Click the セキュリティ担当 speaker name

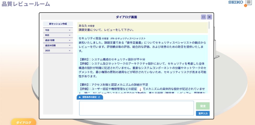pos(90,38)
